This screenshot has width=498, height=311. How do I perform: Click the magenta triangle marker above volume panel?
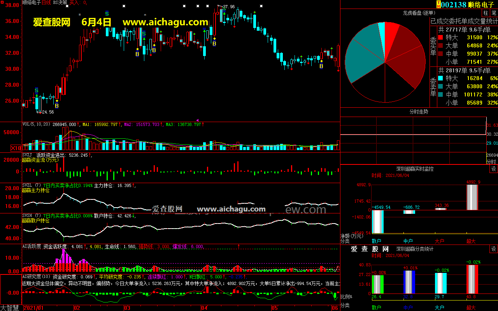click(197, 120)
